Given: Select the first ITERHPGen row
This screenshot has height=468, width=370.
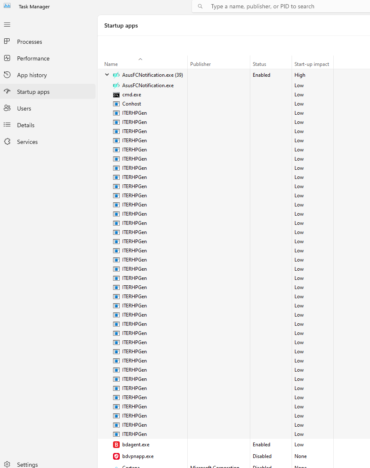Looking at the screenshot, I should 134,113.
